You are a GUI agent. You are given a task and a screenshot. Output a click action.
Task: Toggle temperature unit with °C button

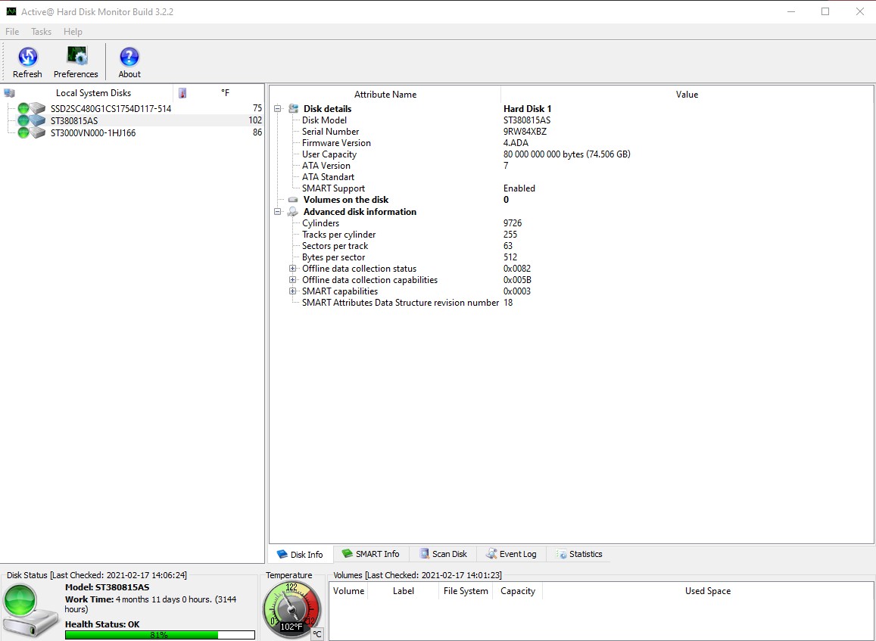click(x=316, y=634)
